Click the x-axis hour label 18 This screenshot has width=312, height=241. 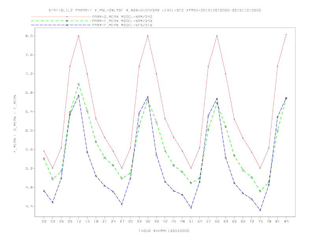[x=96, y=221]
